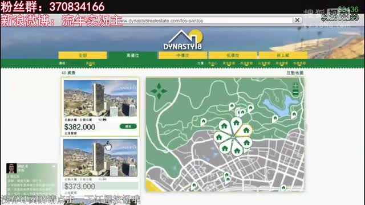The height and width of the screenshot is (205, 365).
Task: Switch to the 全部 (all) tab
Action: (83, 55)
